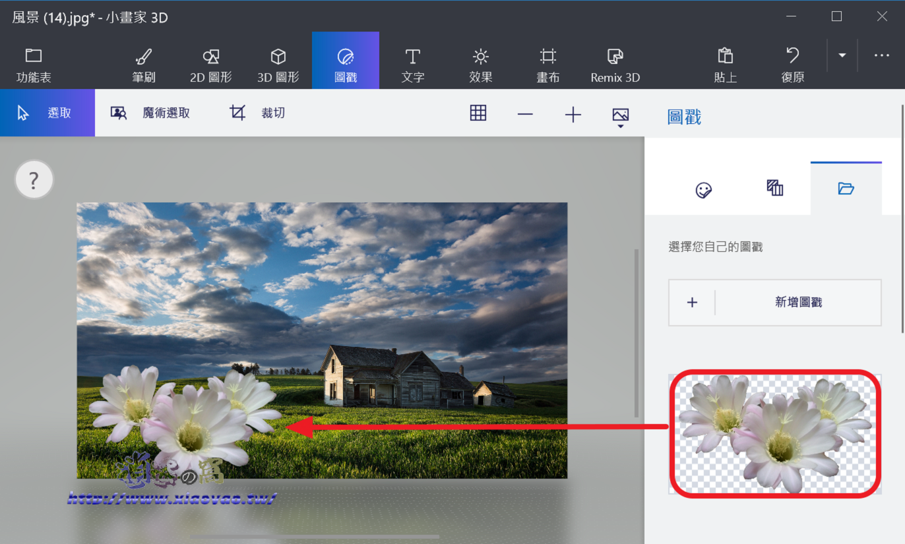The width and height of the screenshot is (905, 544).
Task: Open the more options ellipsis menu
Action: pos(882,55)
